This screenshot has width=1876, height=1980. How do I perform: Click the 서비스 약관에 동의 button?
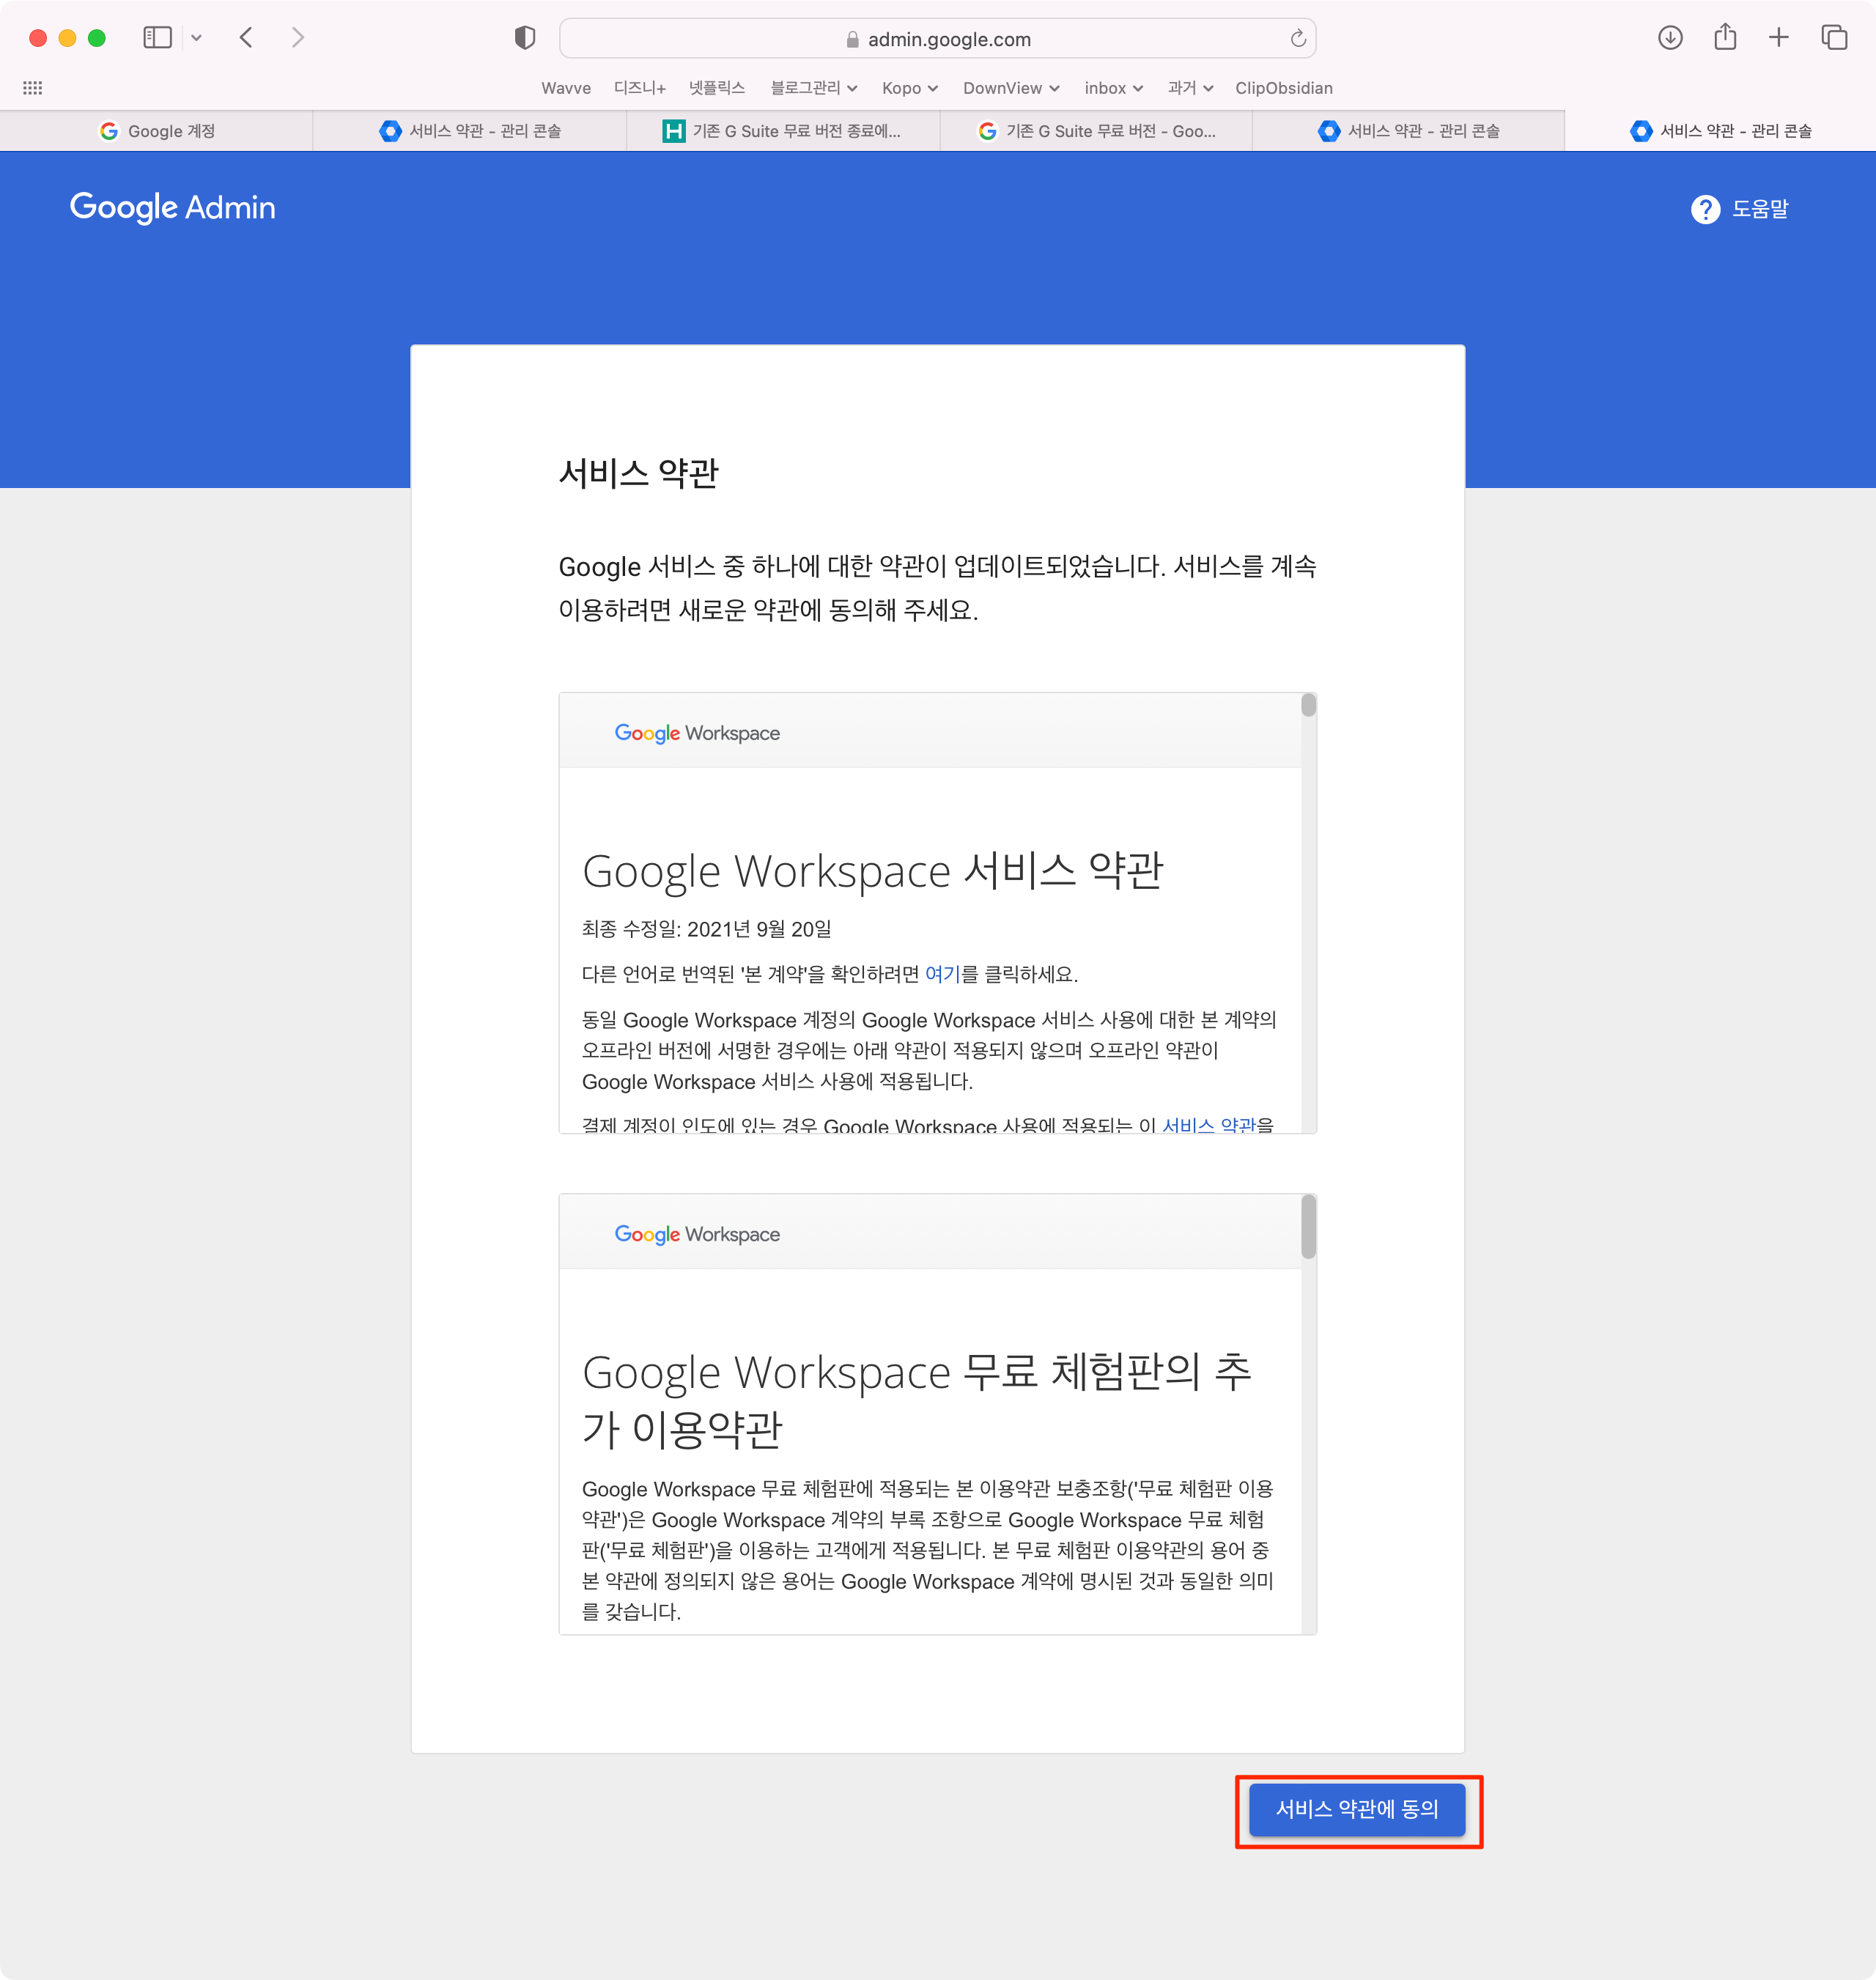1356,1809
